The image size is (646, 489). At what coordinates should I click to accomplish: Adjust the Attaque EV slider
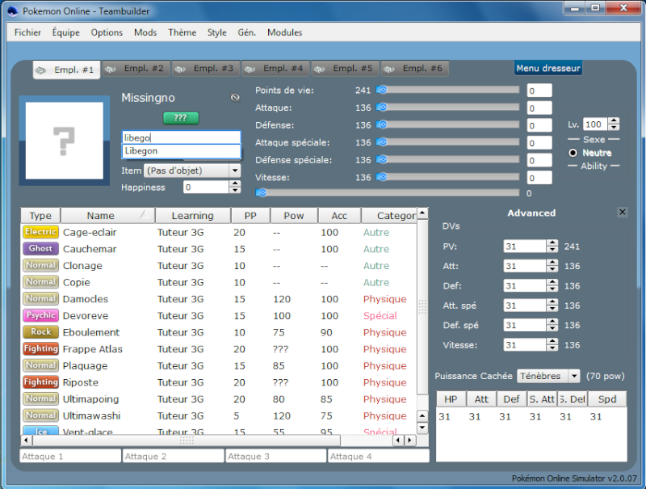coord(448,107)
